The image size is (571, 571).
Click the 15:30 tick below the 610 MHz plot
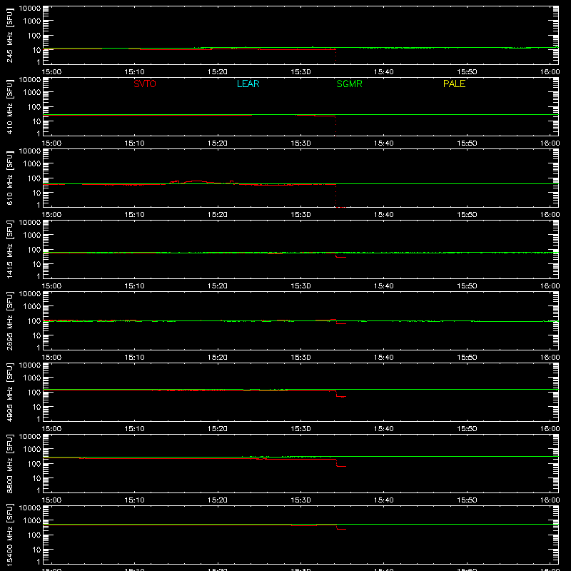click(300, 215)
